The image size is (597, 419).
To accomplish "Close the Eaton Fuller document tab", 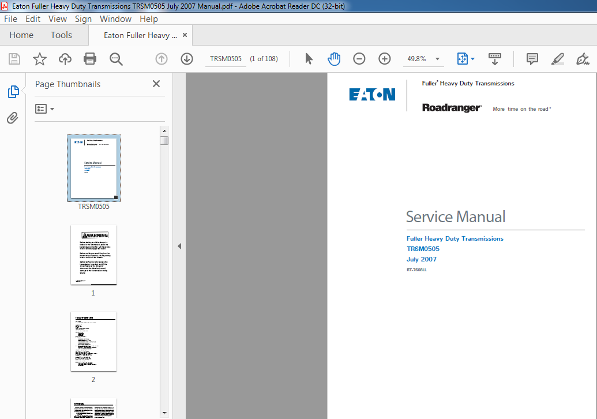I will pos(185,35).
